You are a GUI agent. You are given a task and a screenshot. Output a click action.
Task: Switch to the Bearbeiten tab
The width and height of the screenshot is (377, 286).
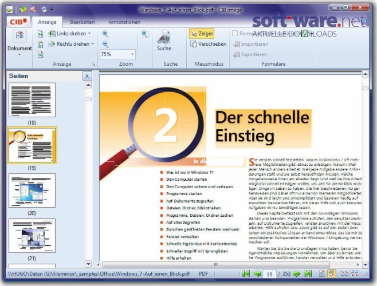click(x=83, y=22)
